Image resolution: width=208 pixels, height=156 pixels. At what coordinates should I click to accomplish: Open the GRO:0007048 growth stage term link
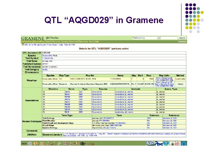(x=116, y=125)
